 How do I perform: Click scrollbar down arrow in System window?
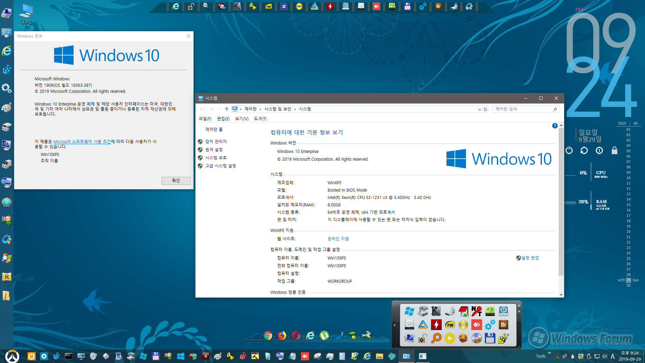tap(561, 294)
